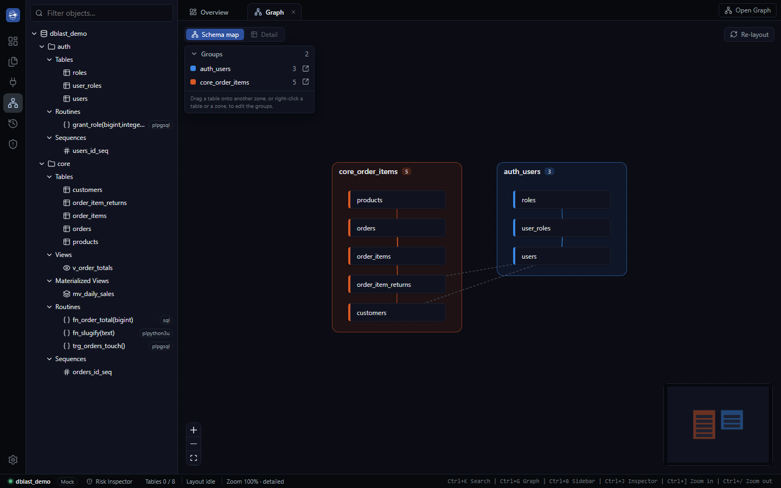
Task: Switch to Schema map mode
Action: (215, 35)
